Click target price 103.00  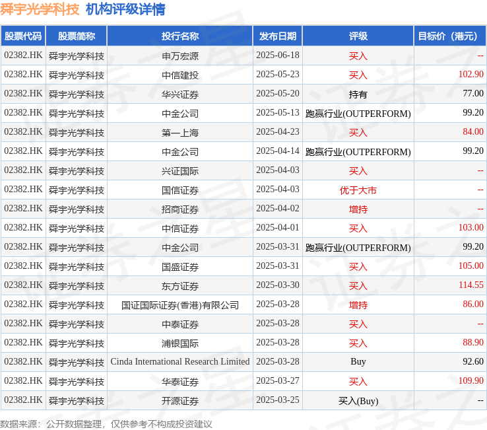471,228
